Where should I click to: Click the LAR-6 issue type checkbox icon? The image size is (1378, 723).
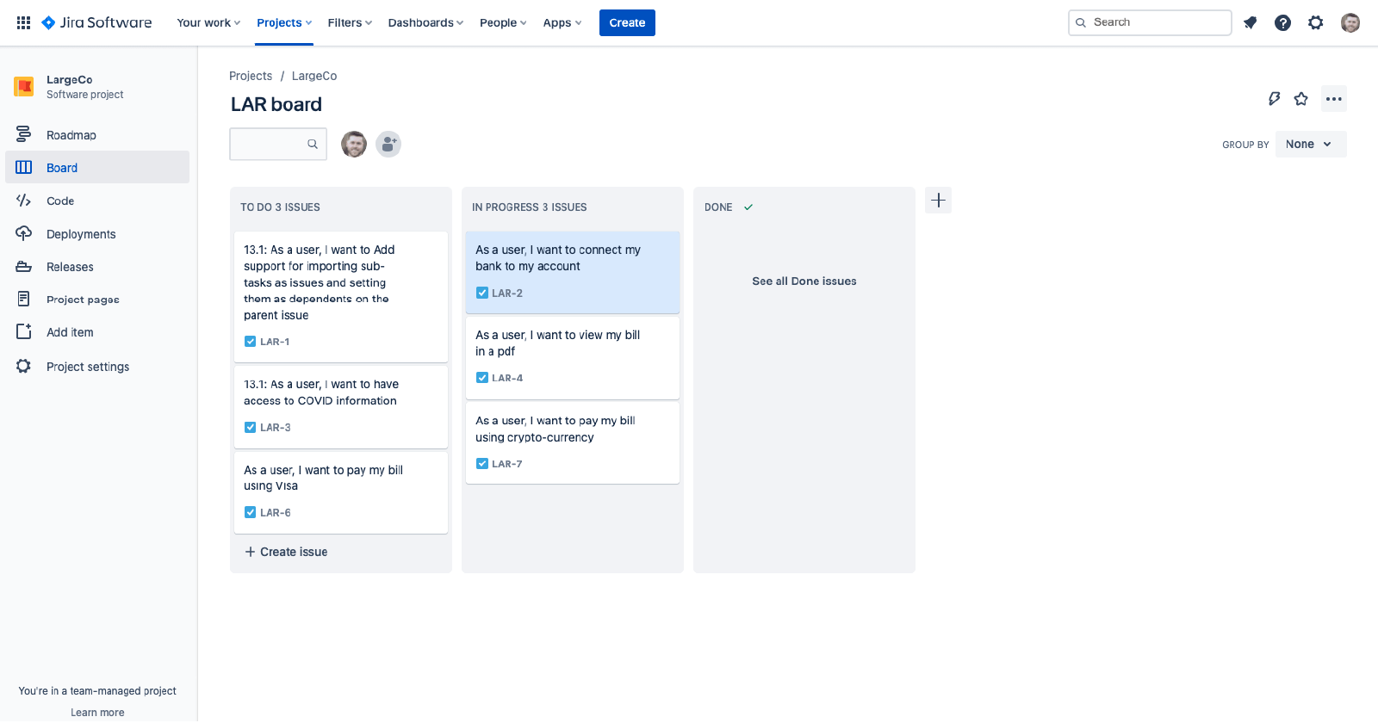pyautogui.click(x=251, y=512)
